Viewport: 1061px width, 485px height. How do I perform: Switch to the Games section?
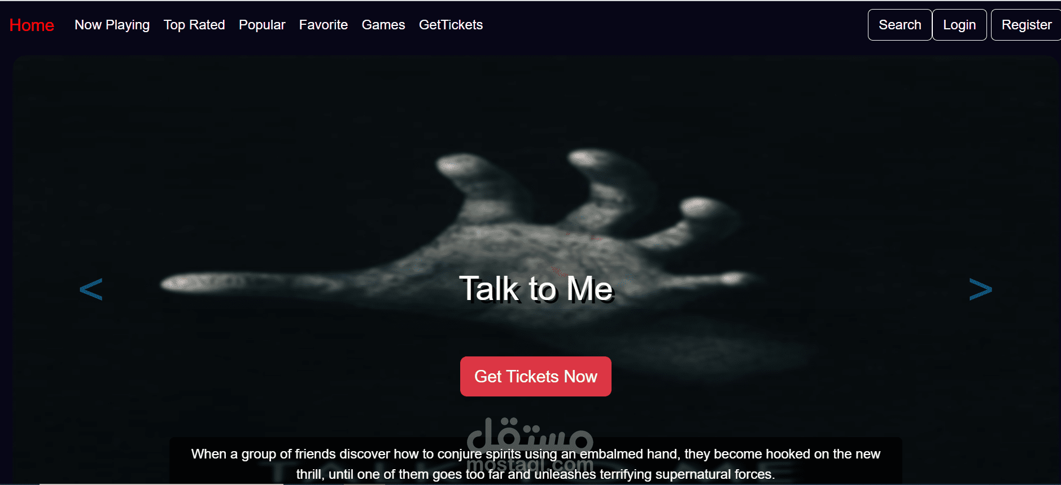[x=383, y=25]
